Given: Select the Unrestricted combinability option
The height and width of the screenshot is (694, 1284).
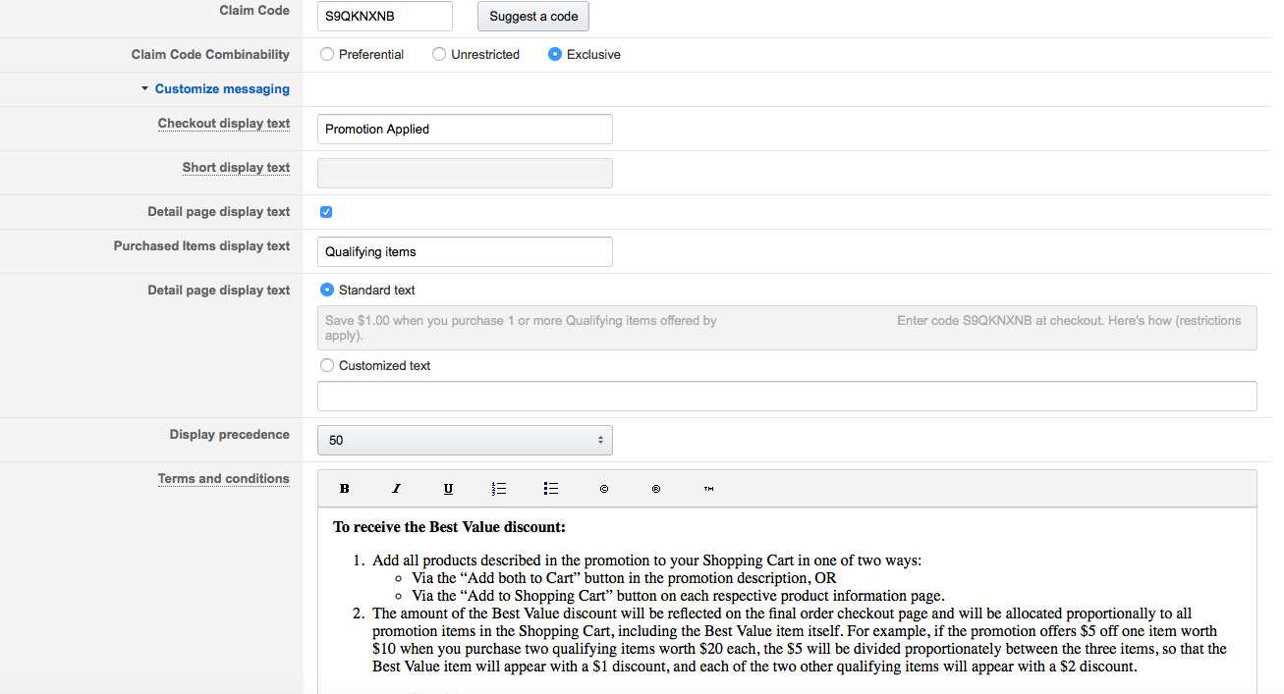Looking at the screenshot, I should point(439,55).
